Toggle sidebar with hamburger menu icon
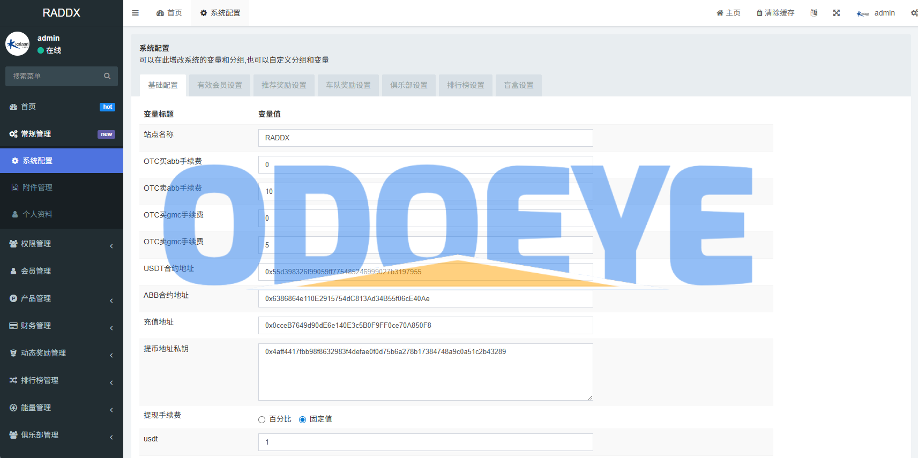This screenshot has height=458, width=918. tap(136, 13)
